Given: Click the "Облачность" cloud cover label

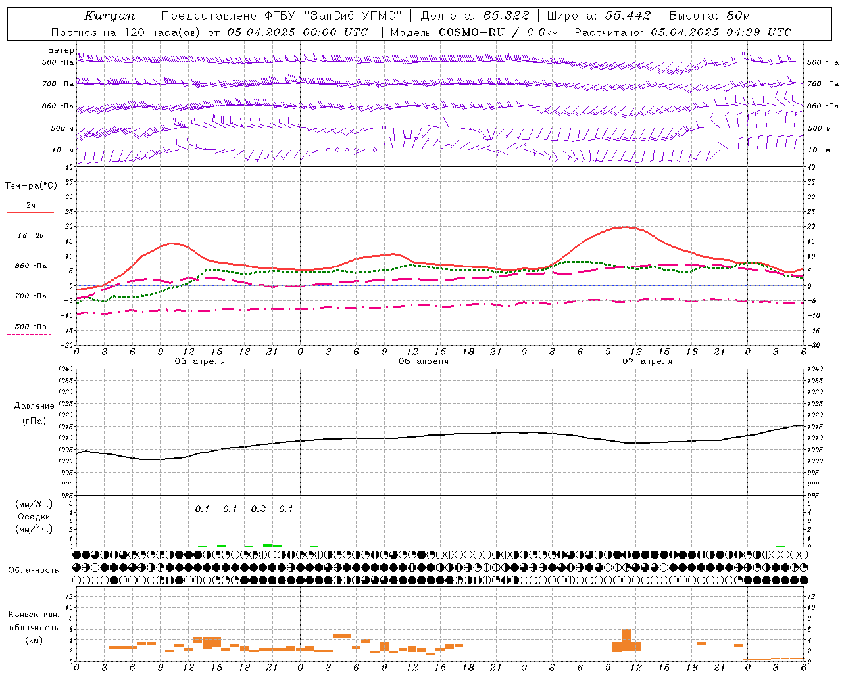Looking at the screenshot, I should [x=34, y=570].
